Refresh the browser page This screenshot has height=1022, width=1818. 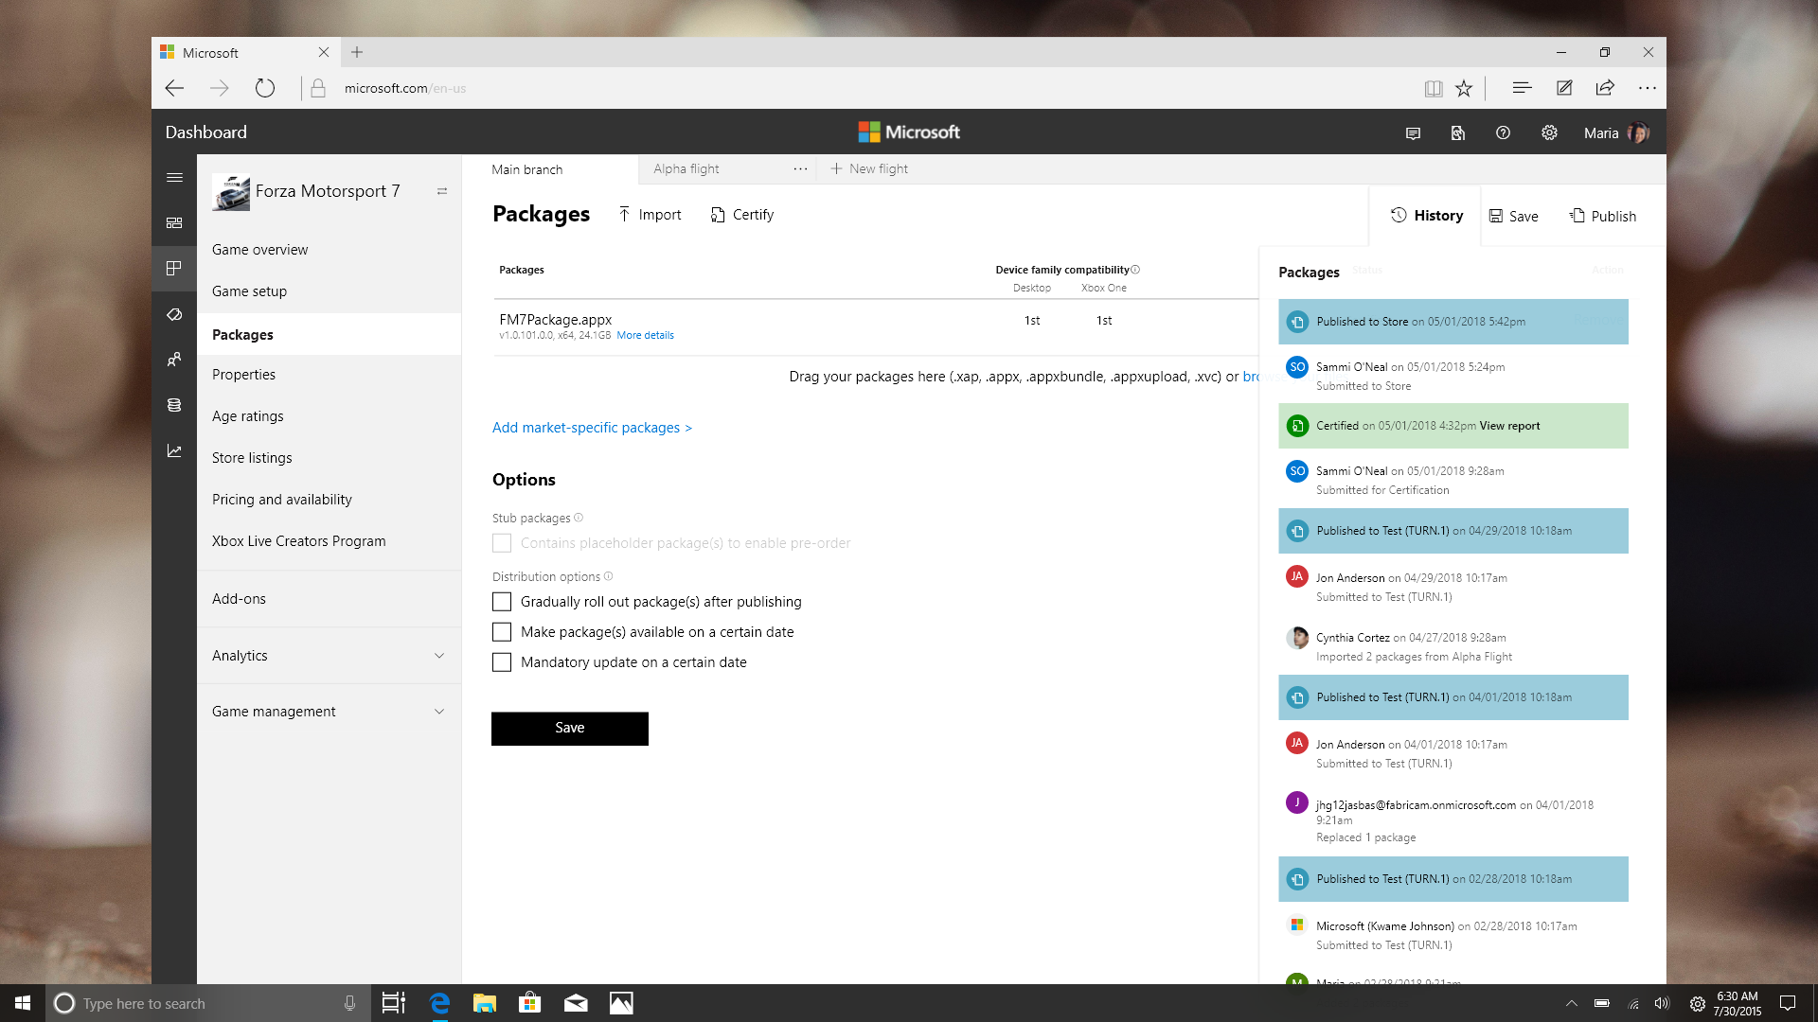click(265, 88)
